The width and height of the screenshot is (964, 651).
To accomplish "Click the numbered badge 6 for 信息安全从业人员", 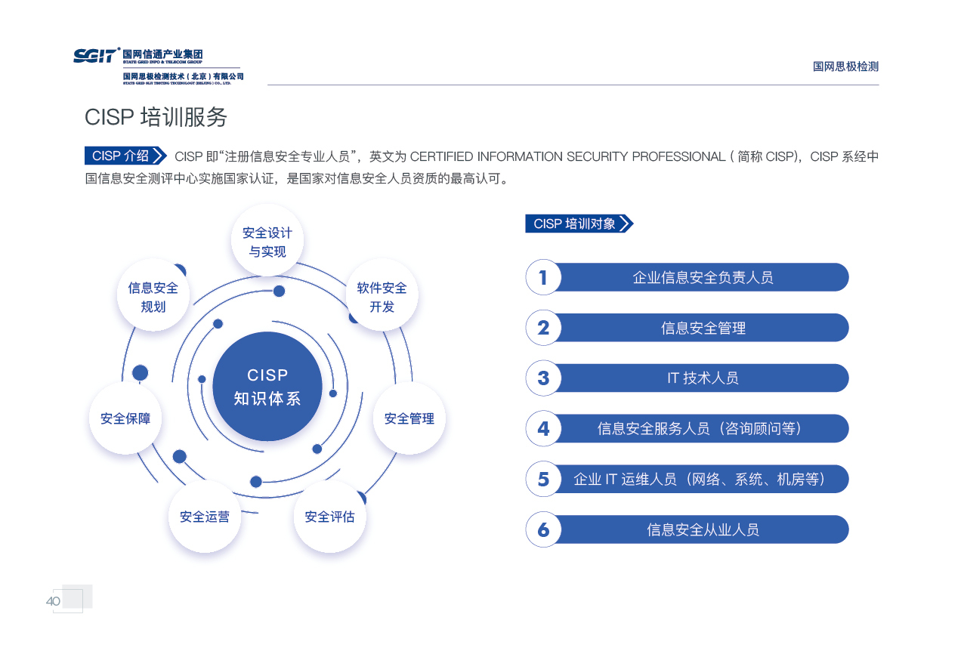I will 542,529.
